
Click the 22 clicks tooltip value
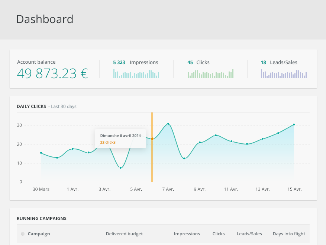click(108, 142)
